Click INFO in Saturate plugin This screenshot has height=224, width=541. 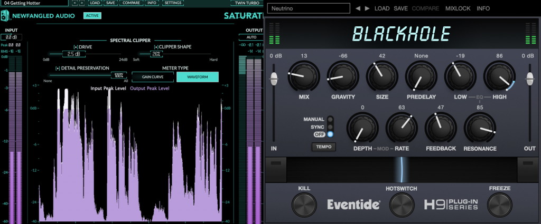[151, 3]
